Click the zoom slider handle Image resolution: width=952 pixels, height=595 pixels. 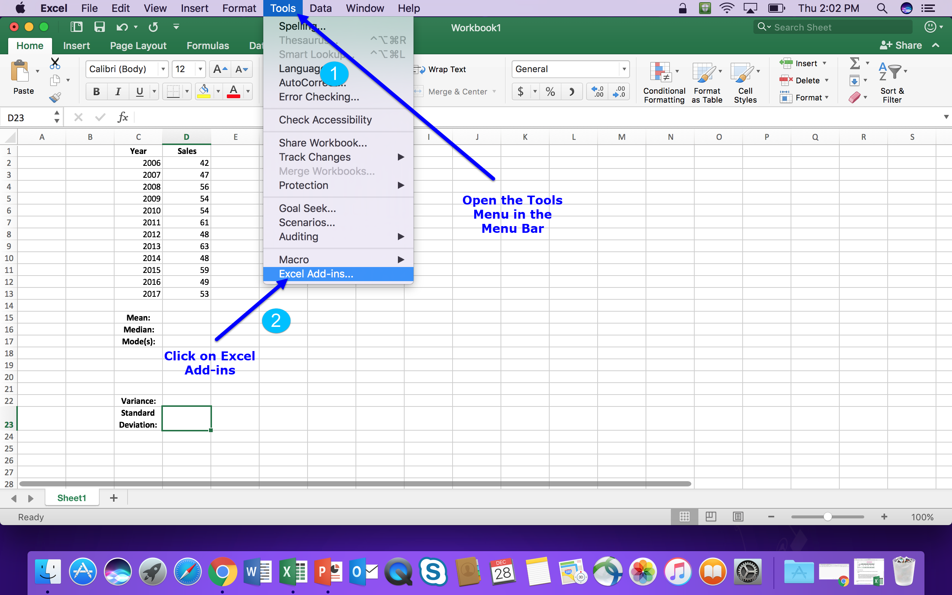(827, 517)
